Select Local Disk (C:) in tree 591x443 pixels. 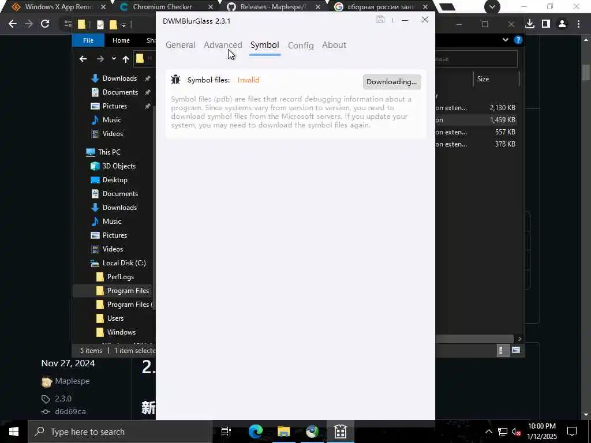click(124, 263)
